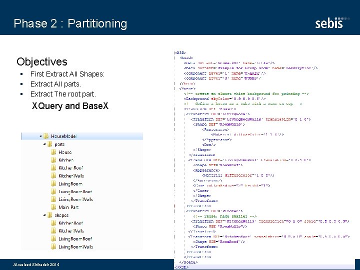Select the HouseModel folder icon
The height and width of the screenshot is (270, 360).
pos(46,136)
